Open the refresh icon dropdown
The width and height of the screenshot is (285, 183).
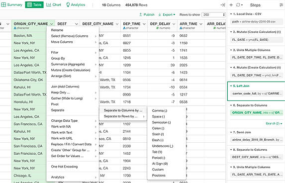[239, 5]
